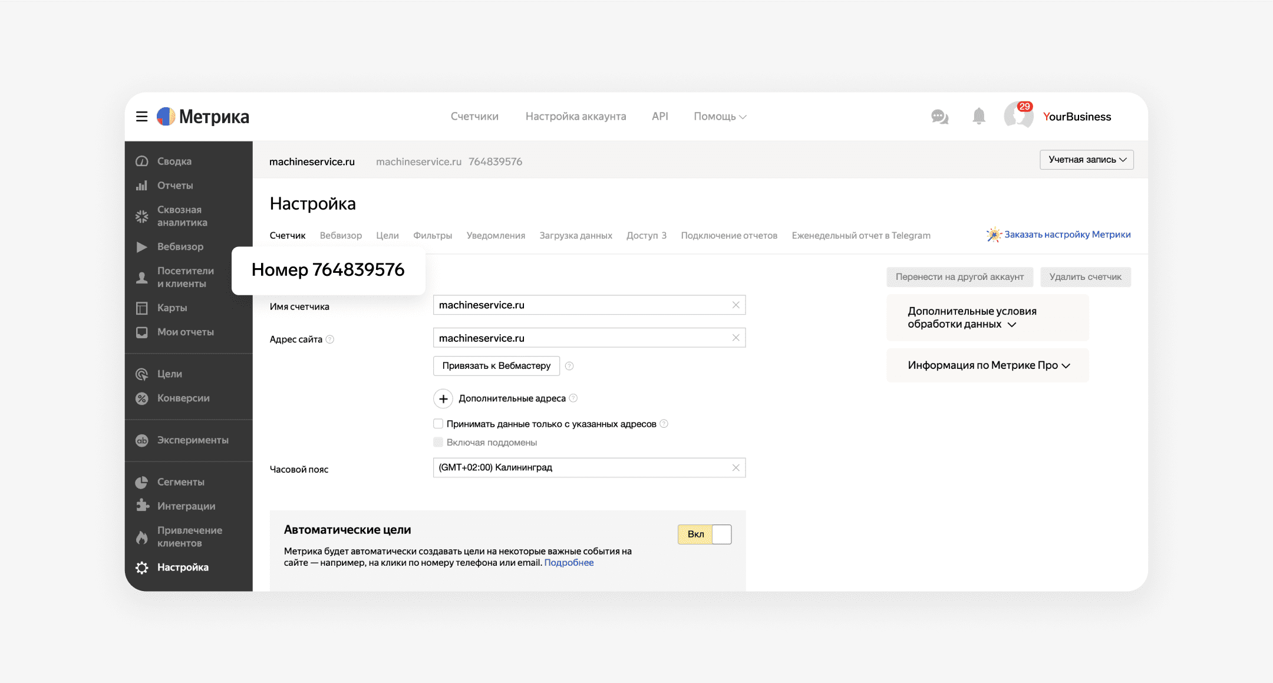Click help icon beside Дополнительные адреса
The image size is (1273, 683).
point(573,398)
